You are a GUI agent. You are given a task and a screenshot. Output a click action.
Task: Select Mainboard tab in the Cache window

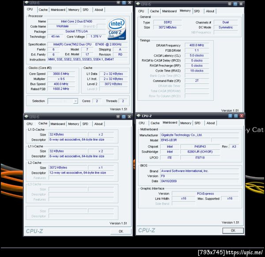[58, 124]
